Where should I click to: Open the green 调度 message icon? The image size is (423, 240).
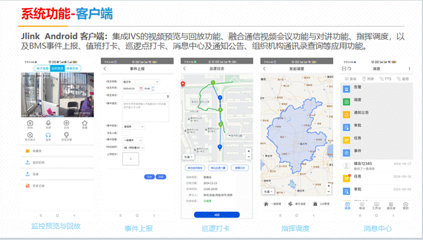(x=346, y=102)
